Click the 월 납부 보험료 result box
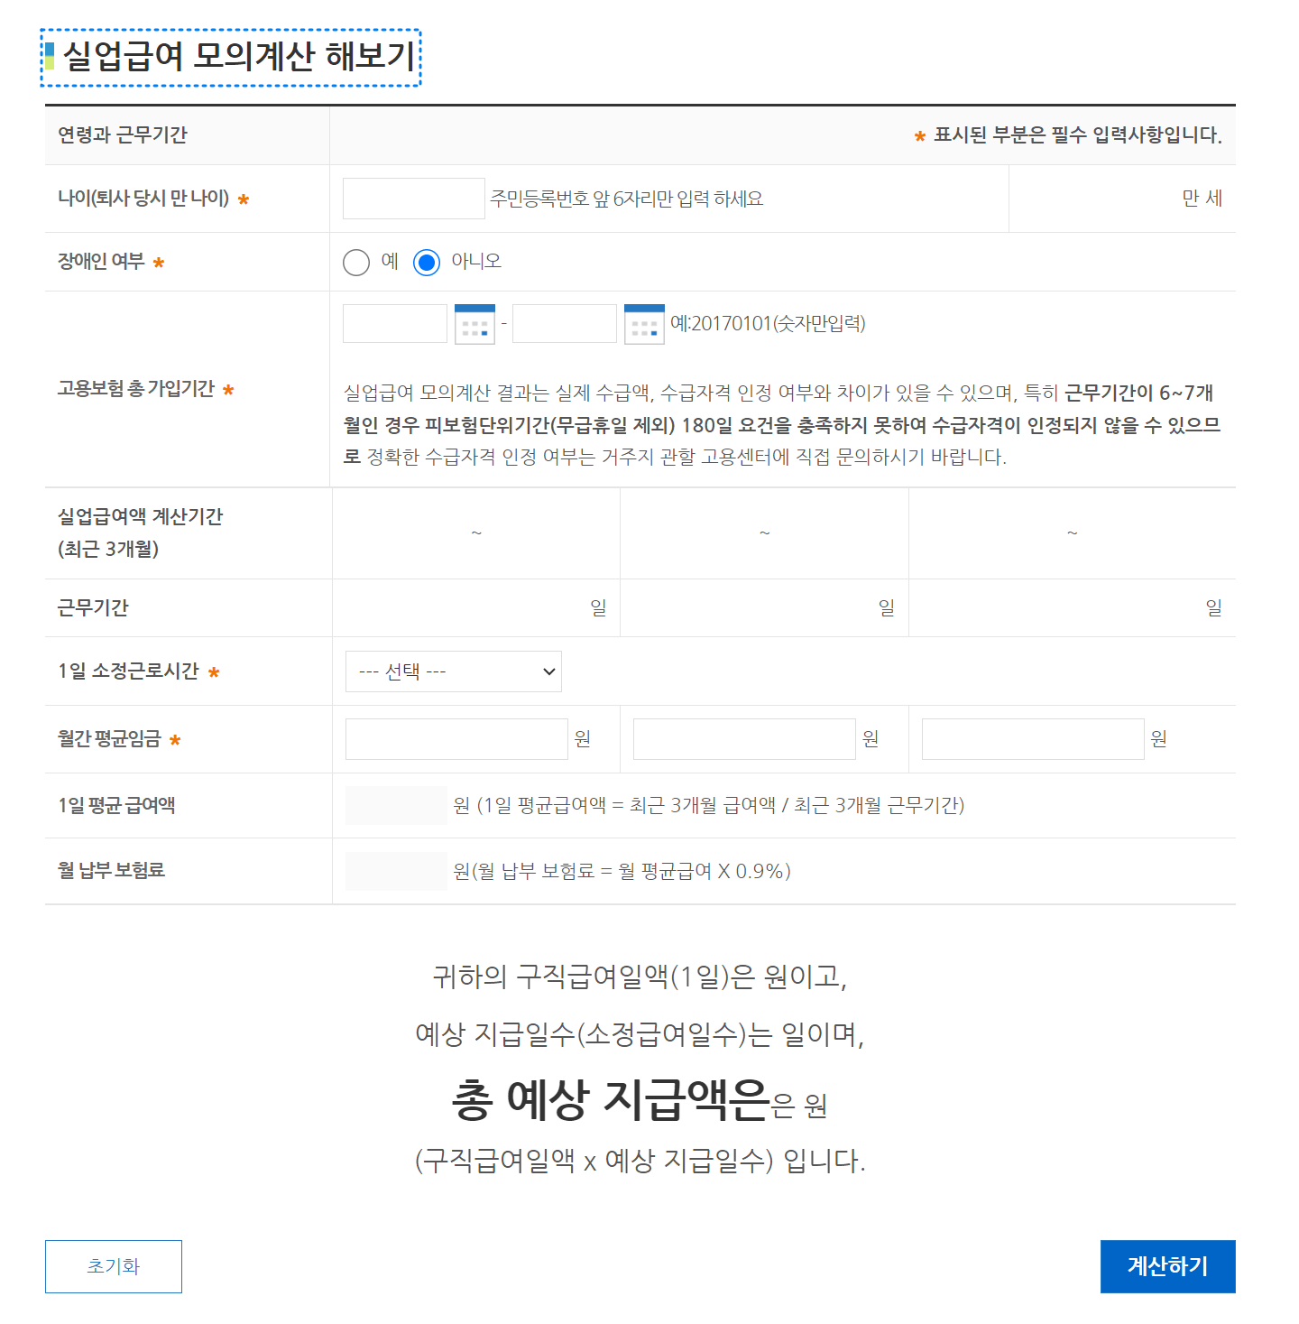 (396, 872)
